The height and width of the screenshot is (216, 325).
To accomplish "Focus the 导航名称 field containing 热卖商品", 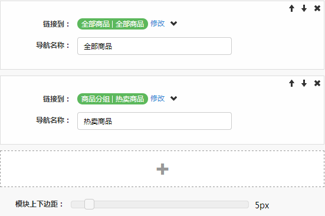I will [155, 121].
